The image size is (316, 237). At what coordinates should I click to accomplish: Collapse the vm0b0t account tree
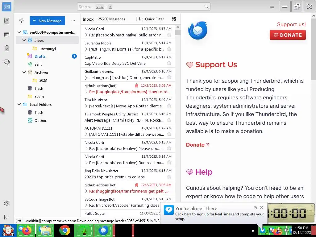pyautogui.click(x=19, y=32)
